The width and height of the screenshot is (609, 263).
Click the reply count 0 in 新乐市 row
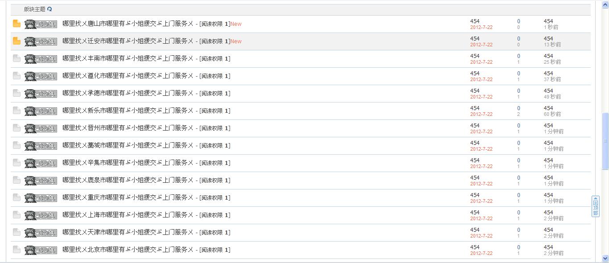tap(518, 108)
